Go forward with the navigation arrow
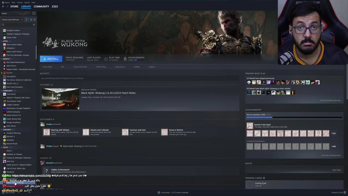348x196 pixels. (x=7, y=7)
